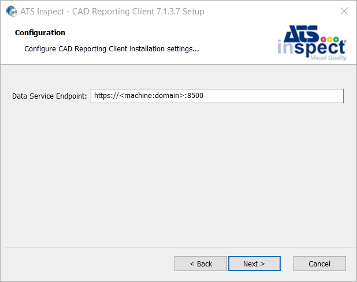Screen dimensions: 357x282
Task: Click the window title 'ATS Inspect - CAD Reporting Client 7.1.3.7 Setup'
Action: tap(112, 12)
